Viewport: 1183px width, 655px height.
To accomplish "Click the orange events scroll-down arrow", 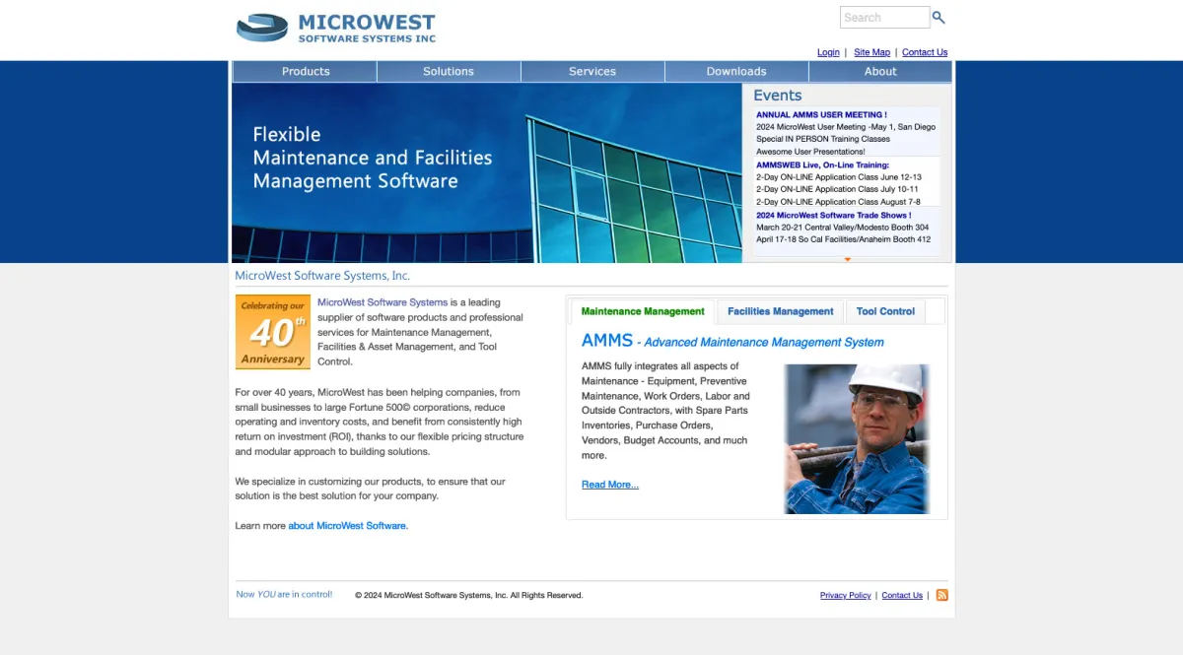I will click(x=847, y=259).
